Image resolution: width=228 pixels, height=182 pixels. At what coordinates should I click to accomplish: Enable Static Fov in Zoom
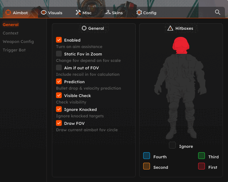click(59, 54)
